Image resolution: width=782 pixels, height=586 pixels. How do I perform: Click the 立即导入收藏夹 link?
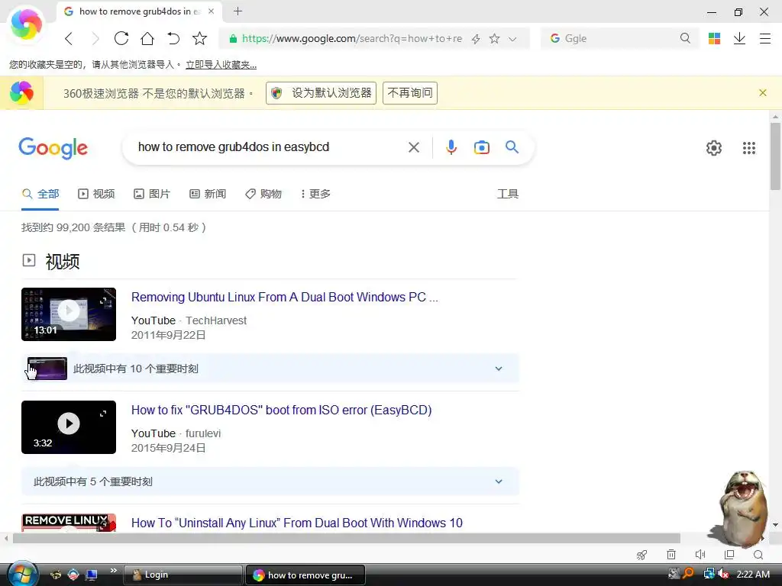click(x=221, y=65)
